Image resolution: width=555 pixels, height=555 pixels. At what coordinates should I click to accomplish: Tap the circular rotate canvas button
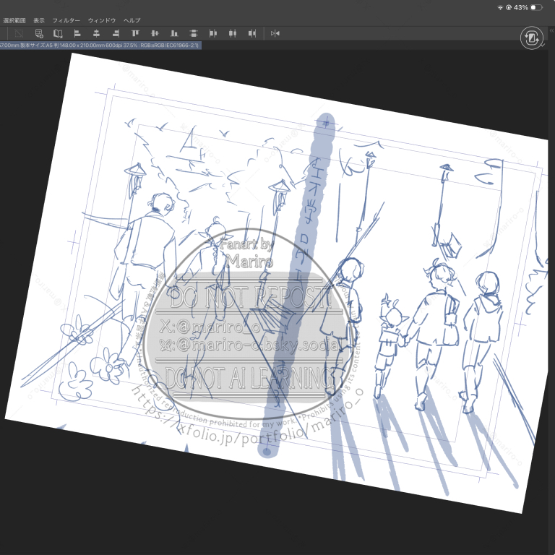coord(531,38)
